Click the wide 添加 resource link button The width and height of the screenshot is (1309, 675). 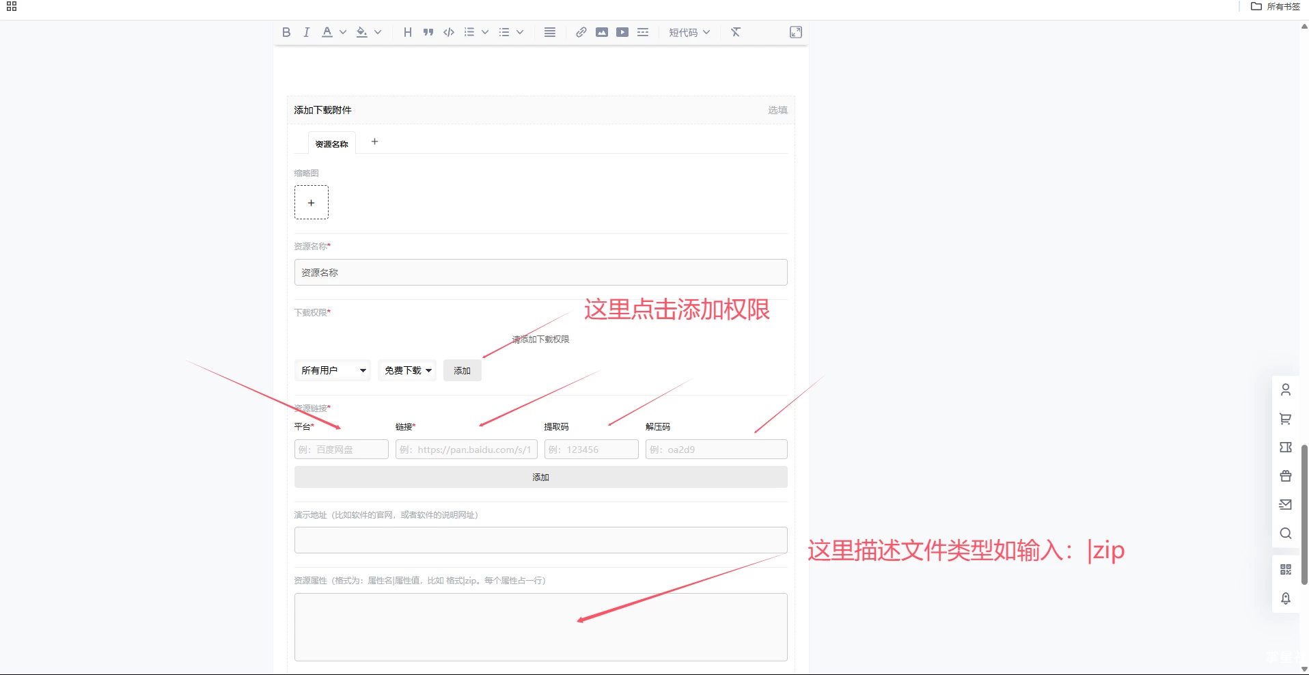coord(540,477)
